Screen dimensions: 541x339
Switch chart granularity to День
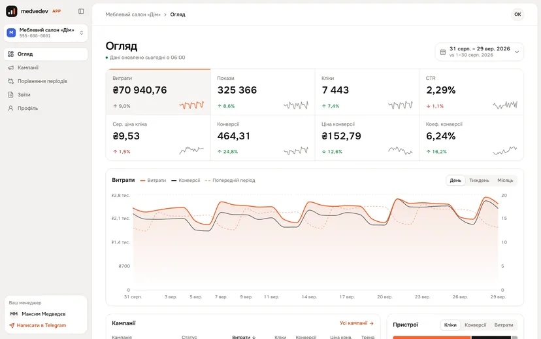tap(455, 181)
